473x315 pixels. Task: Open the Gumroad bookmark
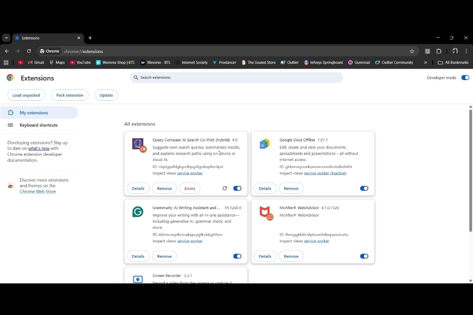click(x=359, y=63)
